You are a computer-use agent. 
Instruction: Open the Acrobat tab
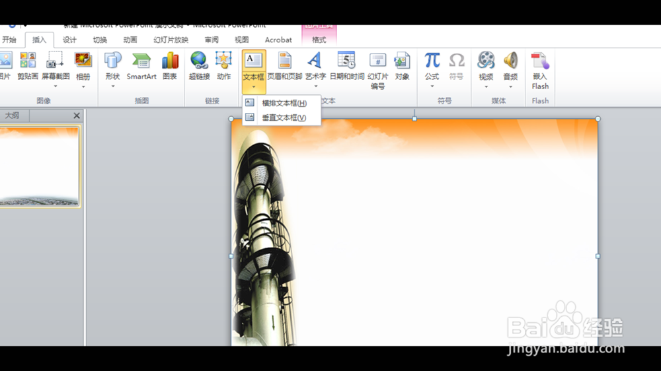[x=278, y=40]
